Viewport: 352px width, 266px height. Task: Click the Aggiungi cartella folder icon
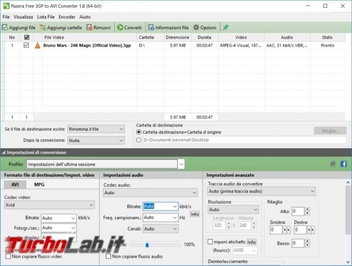tap(43, 28)
